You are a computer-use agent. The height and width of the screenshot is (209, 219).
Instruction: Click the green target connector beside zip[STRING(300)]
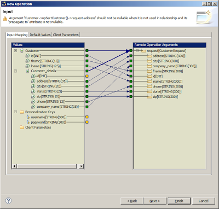pyautogui.click(x=131, y=97)
